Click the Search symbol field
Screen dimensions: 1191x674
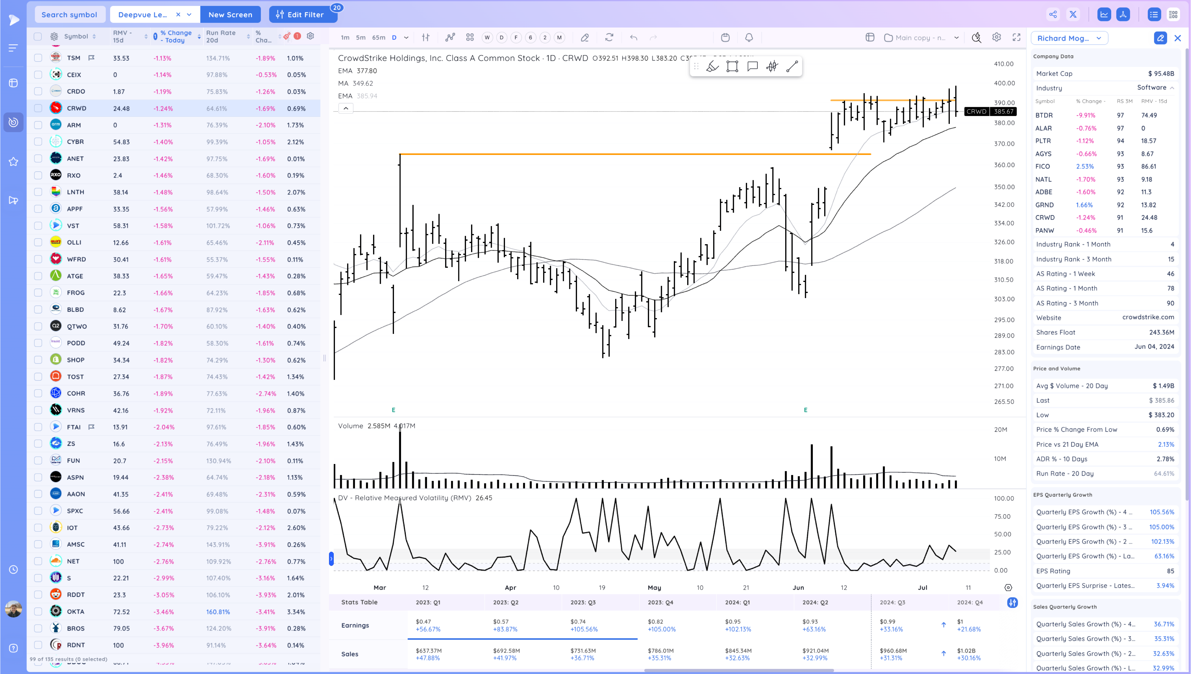pyautogui.click(x=69, y=15)
